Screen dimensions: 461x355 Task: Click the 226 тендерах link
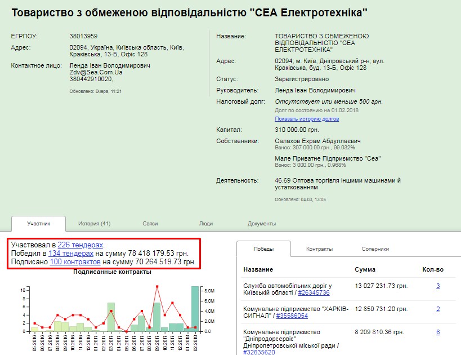coord(80,245)
